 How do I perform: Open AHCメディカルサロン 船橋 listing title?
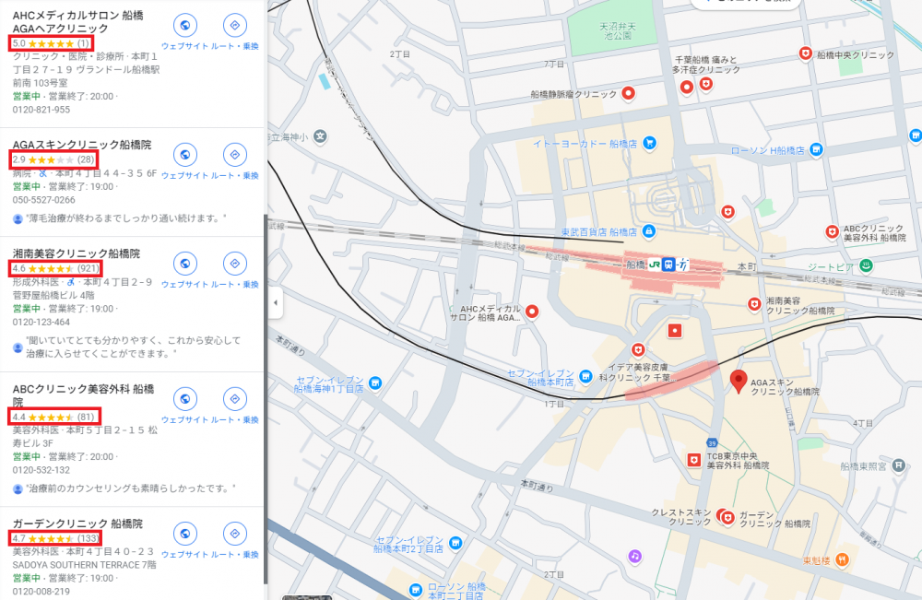tap(77, 22)
